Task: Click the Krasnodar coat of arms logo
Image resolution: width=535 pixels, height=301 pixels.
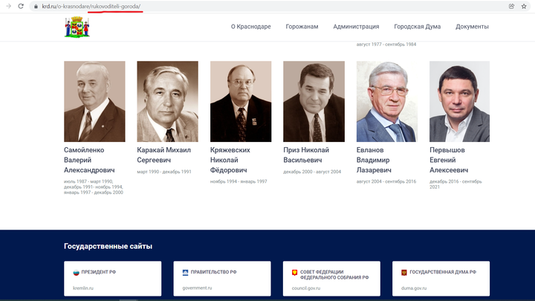Action: coord(77,27)
